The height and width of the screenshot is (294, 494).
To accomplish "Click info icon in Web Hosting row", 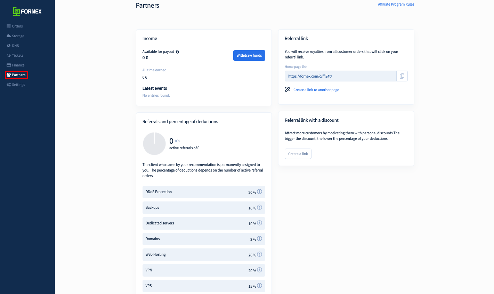I will point(259,254).
